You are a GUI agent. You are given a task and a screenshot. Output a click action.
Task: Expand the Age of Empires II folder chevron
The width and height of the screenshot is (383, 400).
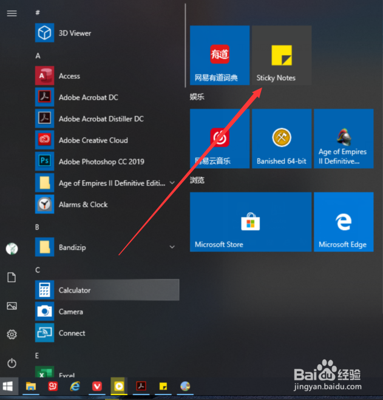(172, 183)
